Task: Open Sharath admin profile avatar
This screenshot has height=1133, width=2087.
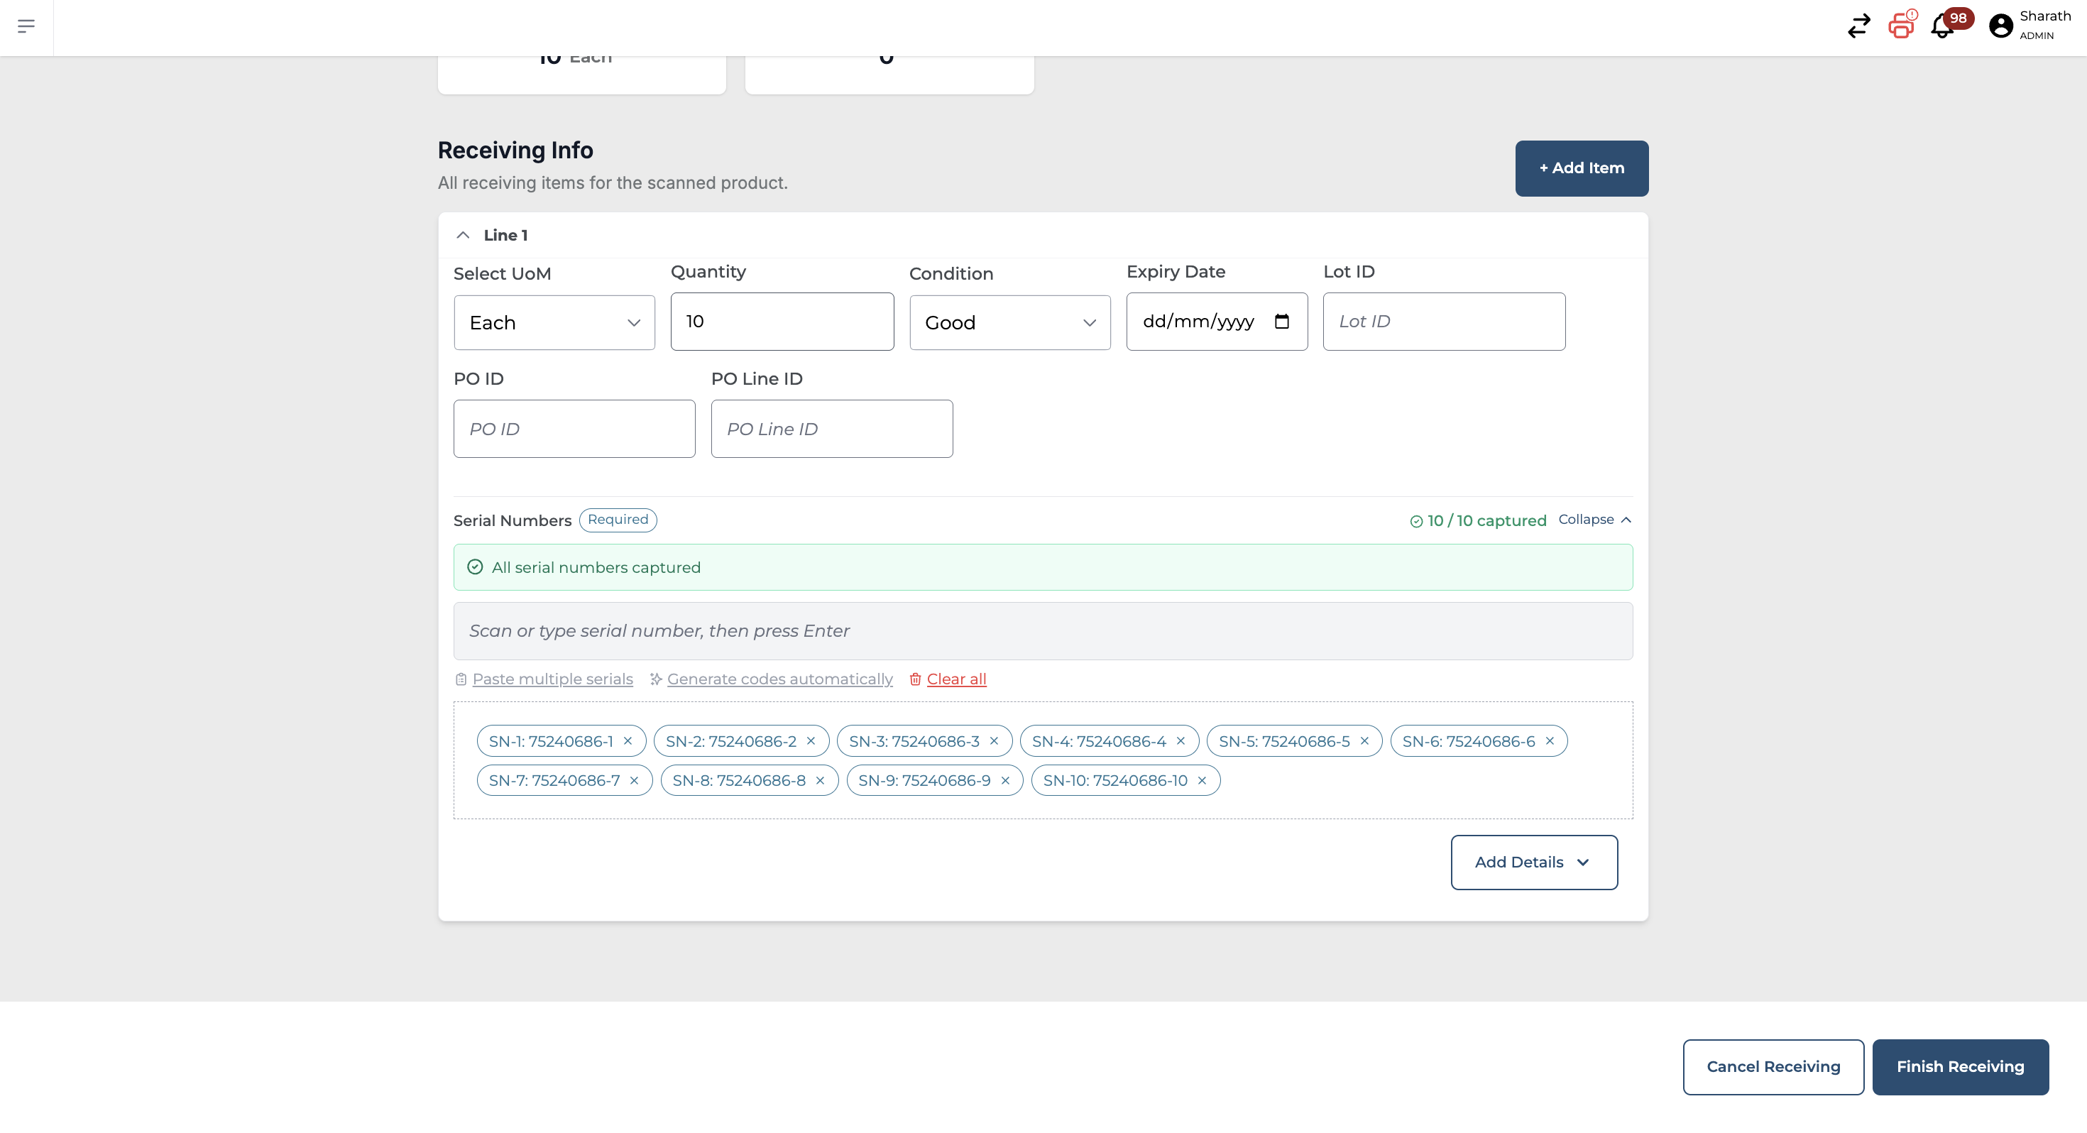Action: point(2000,26)
